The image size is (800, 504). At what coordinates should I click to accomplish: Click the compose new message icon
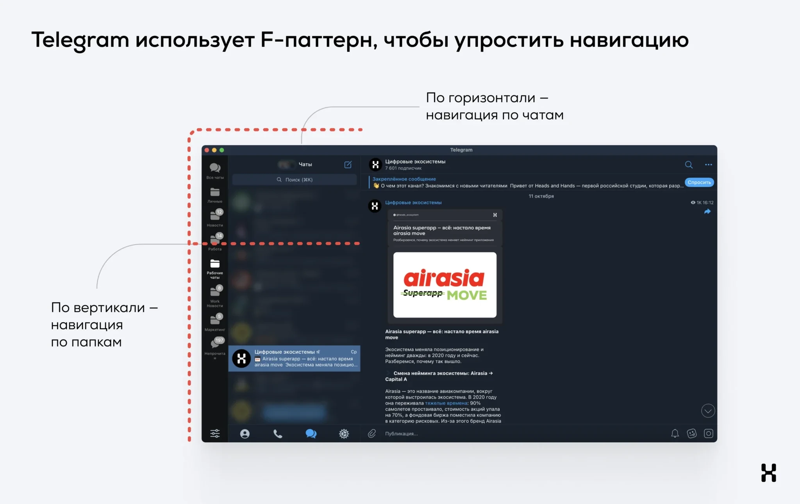348,165
